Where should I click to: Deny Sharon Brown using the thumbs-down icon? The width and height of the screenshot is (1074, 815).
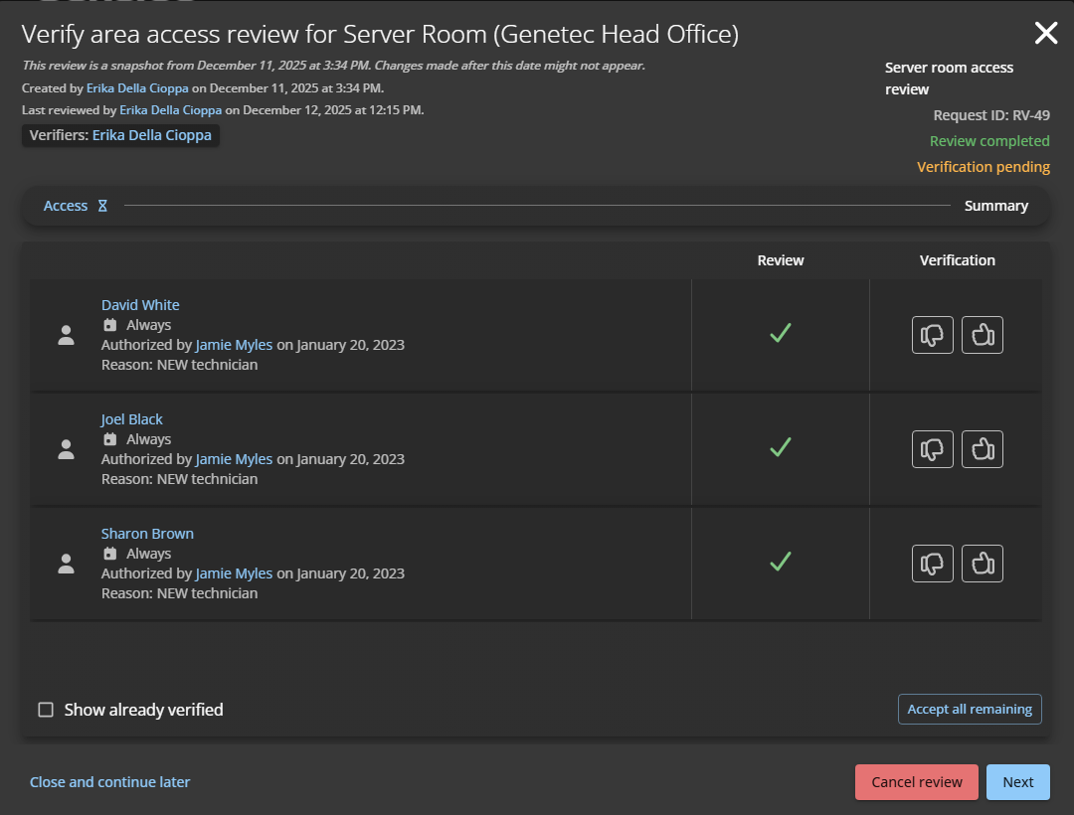[x=932, y=564]
